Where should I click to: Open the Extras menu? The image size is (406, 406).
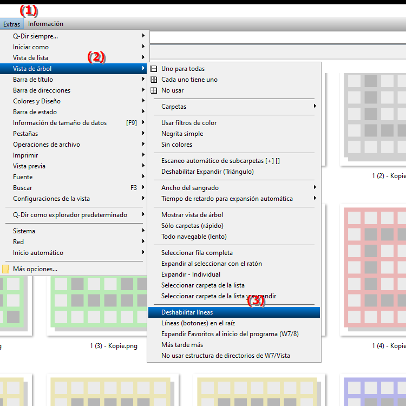click(11, 24)
